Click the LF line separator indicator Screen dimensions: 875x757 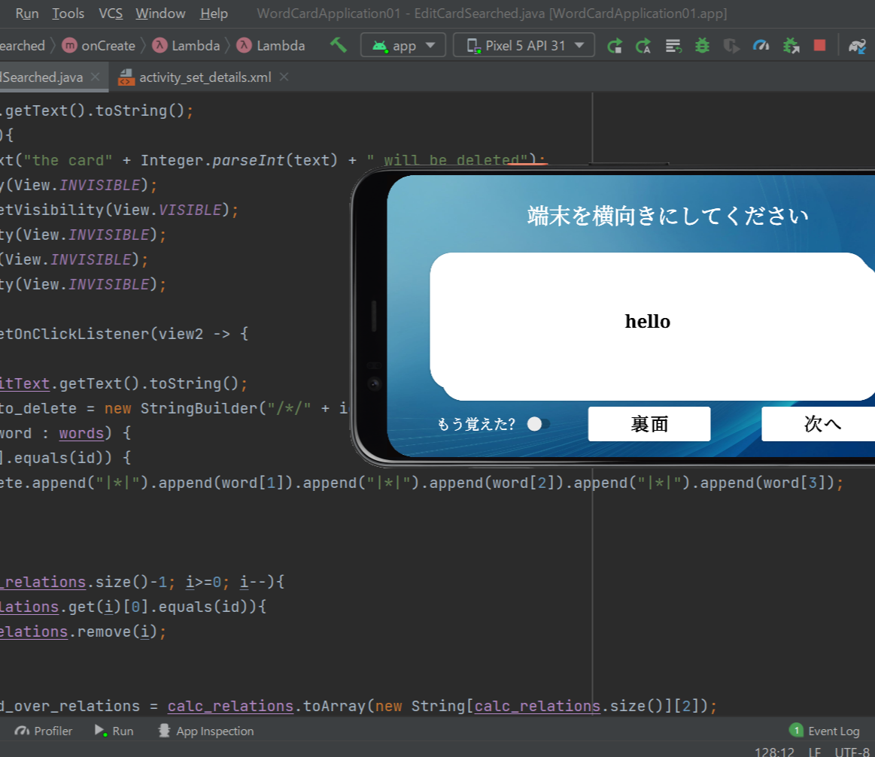[814, 752]
